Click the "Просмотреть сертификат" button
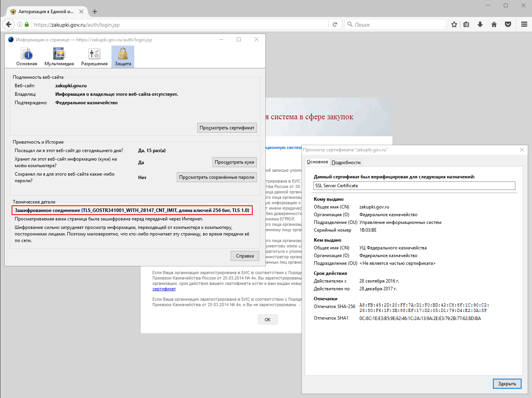This screenshot has height=398, width=532. point(227,128)
